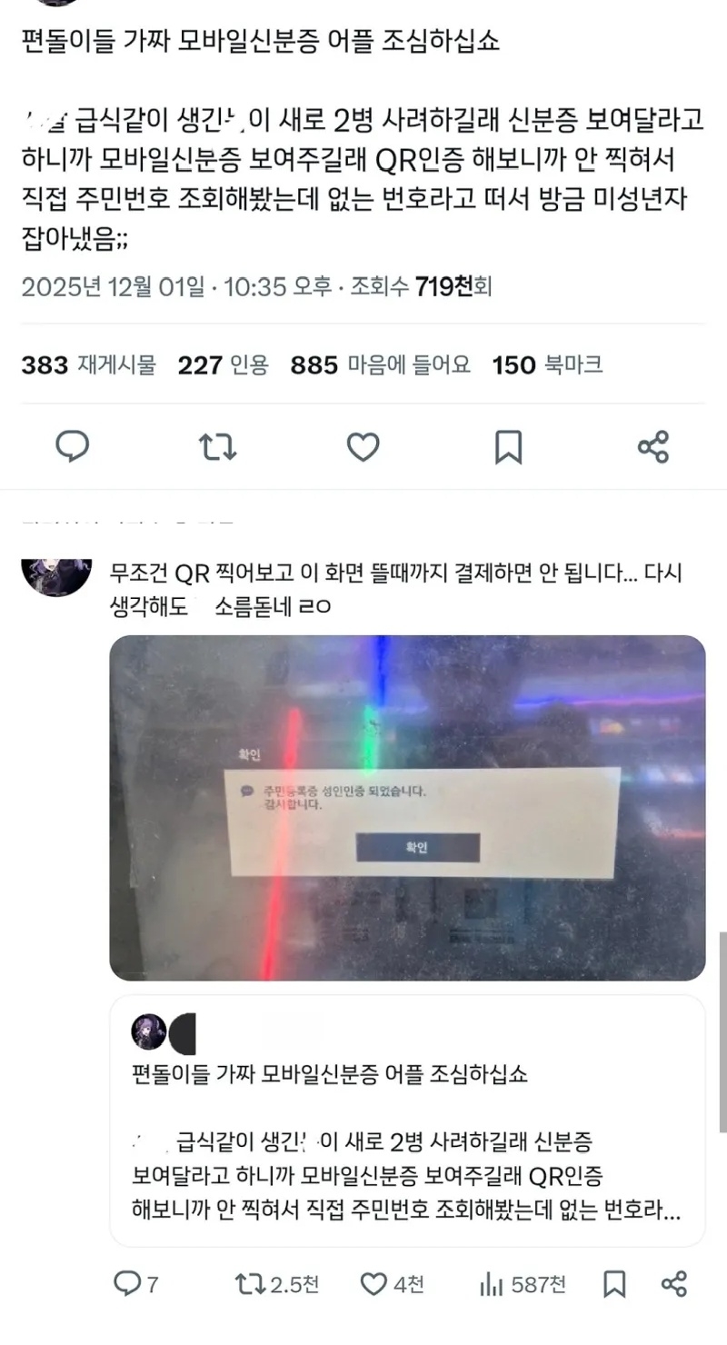
Task: Open the quoted post card below photo
Action: tap(407, 1121)
